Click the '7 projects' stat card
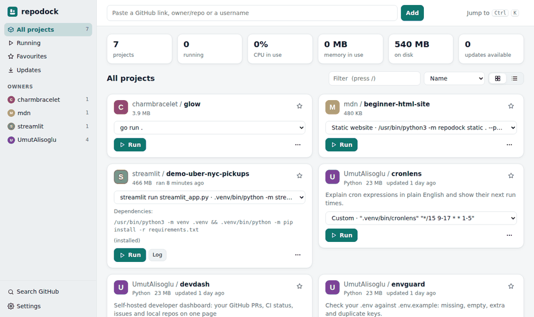The width and height of the screenshot is (534, 317). click(x=139, y=49)
